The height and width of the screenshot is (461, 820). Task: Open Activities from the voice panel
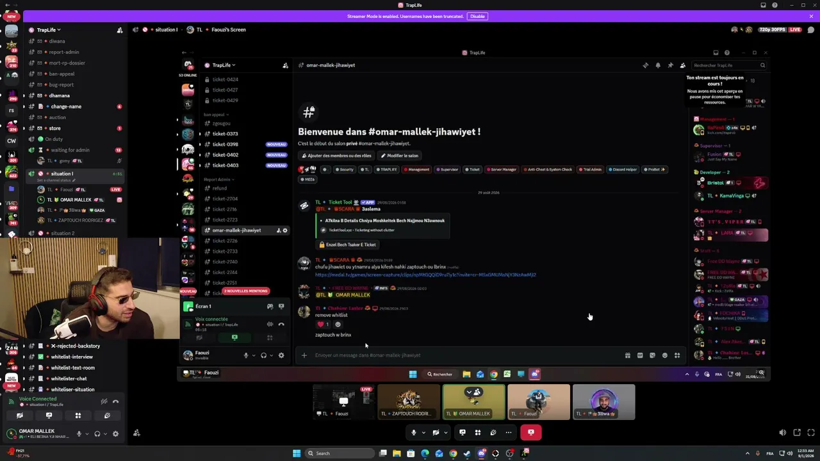tap(78, 416)
